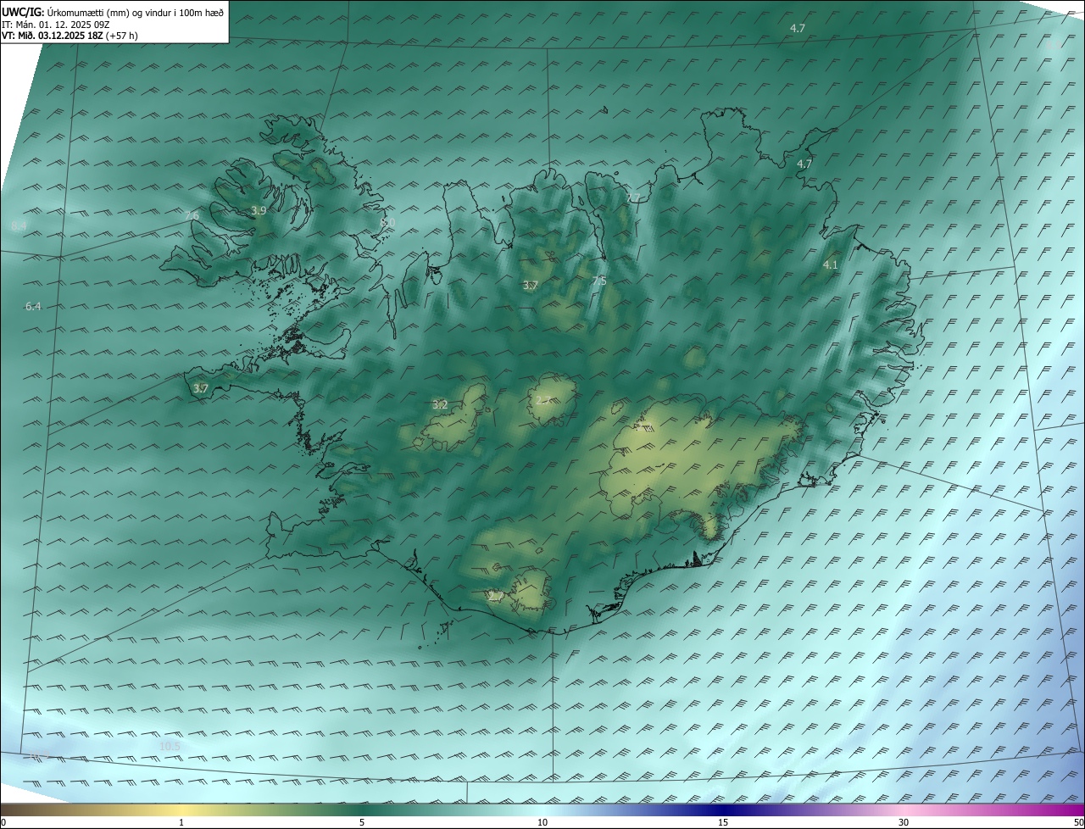Click the title text "Úrkomumætti (mm) og vindur í 100m hæð"
The height and width of the screenshot is (829, 1085).
click(135, 12)
